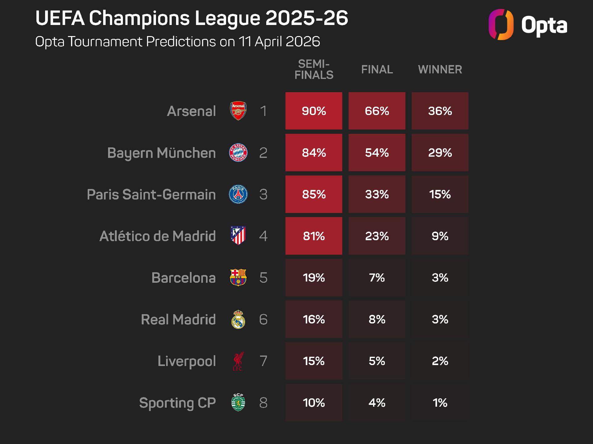
Task: Select the Atlético de Madrid team name
Action: [158, 236]
